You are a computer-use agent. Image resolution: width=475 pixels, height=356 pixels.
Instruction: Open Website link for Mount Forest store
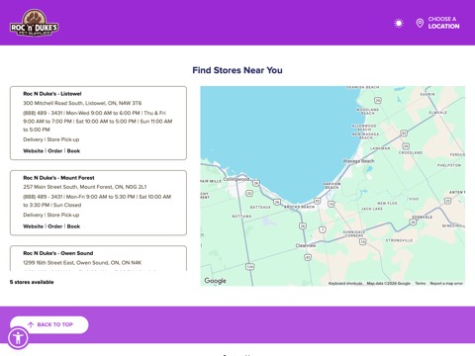(x=33, y=226)
